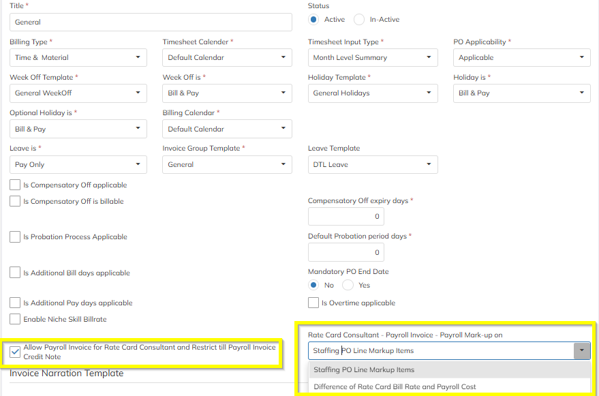Open the Timesheet Input Type dropdown
Viewport: 599px width, 396px height.
(372, 58)
